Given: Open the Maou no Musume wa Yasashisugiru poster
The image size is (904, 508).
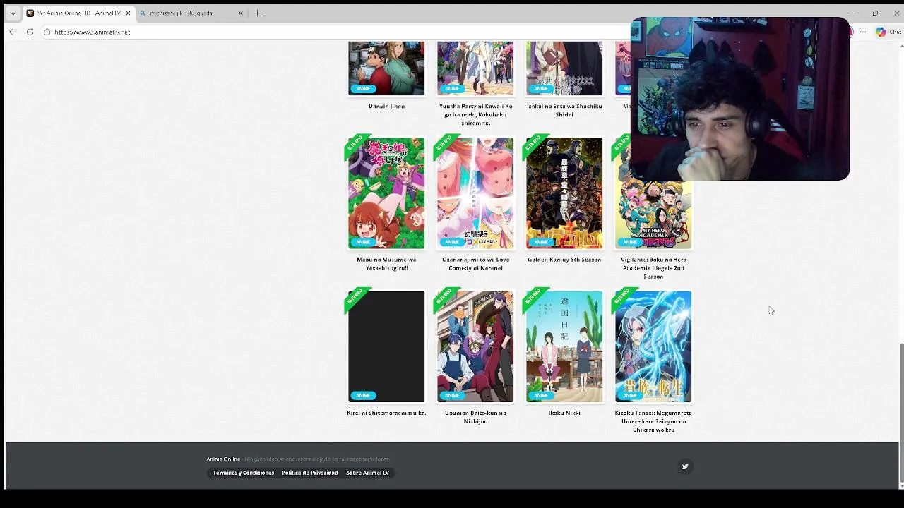Looking at the screenshot, I should (x=386, y=193).
